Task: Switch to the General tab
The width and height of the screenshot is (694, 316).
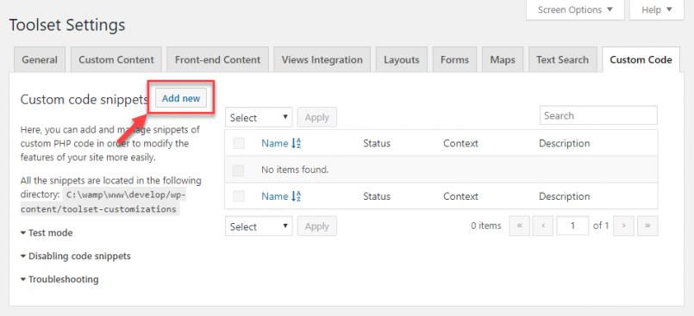Action: [x=40, y=59]
